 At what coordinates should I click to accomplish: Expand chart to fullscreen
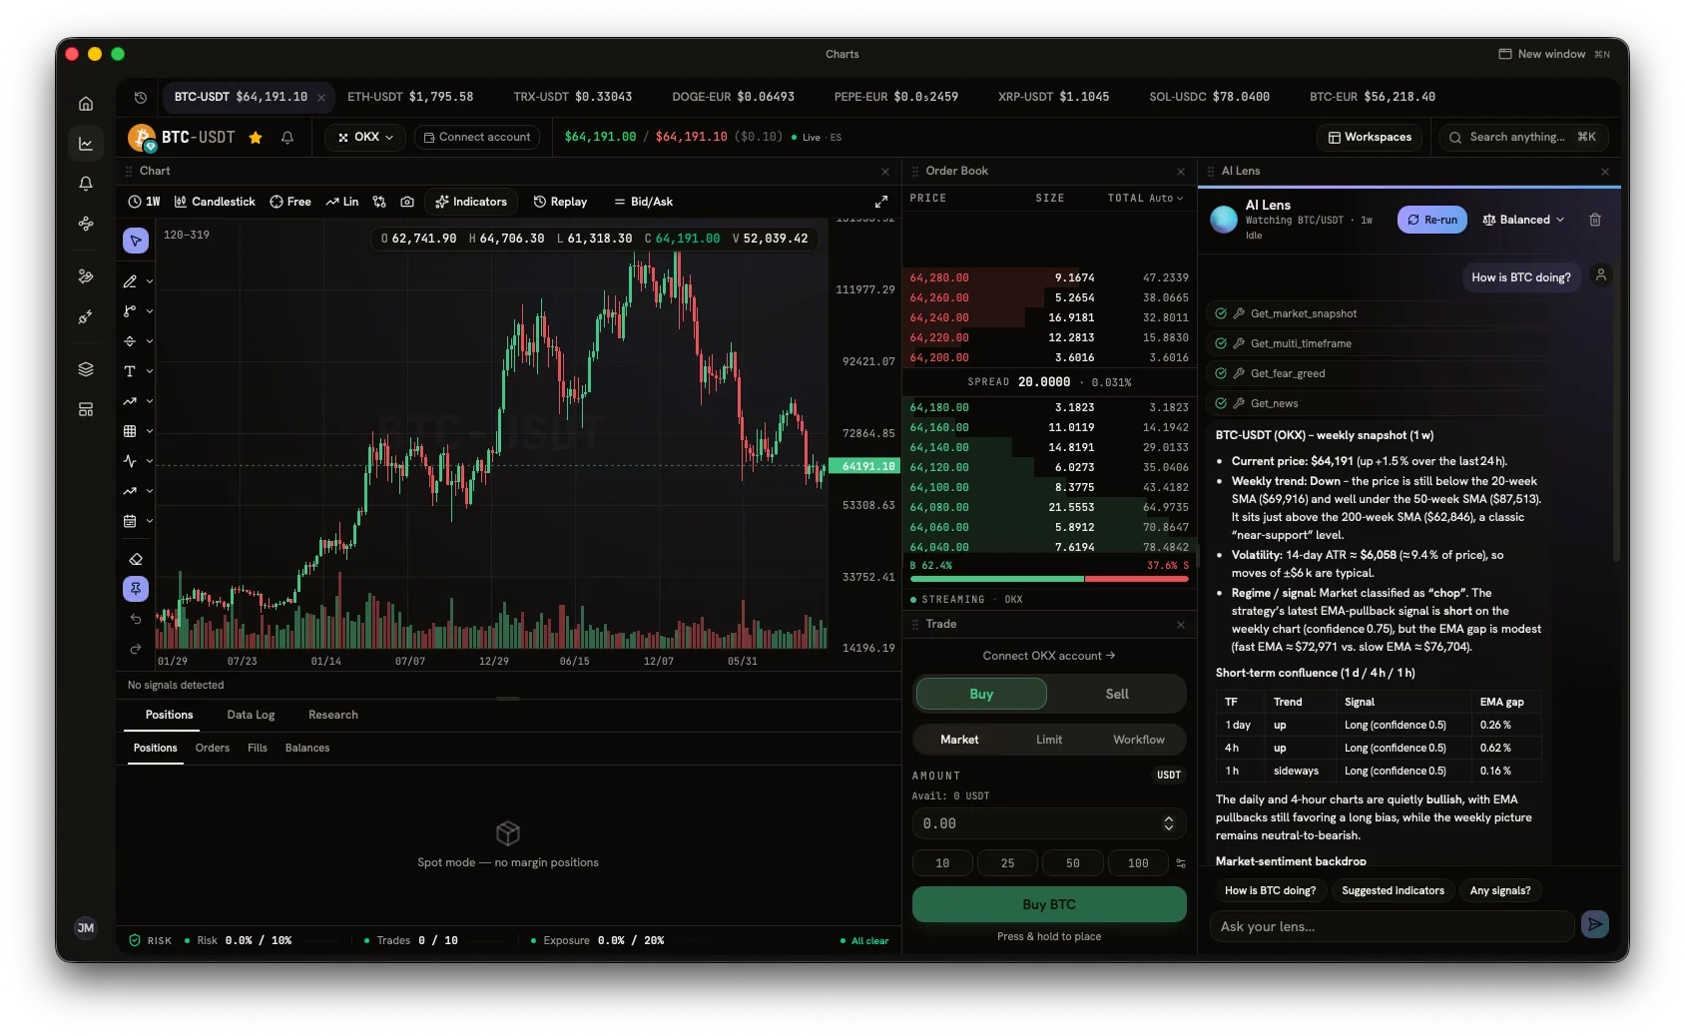pos(881,202)
